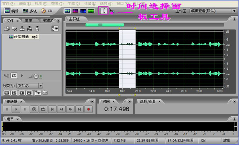Select the spectral phase display icon
The height and width of the screenshot is (145, 239).
click(x=91, y=11)
